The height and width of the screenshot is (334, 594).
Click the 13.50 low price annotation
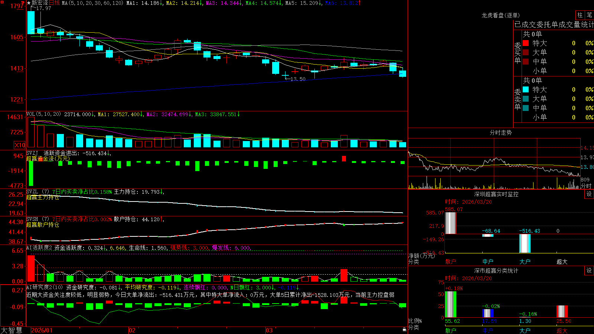298,79
